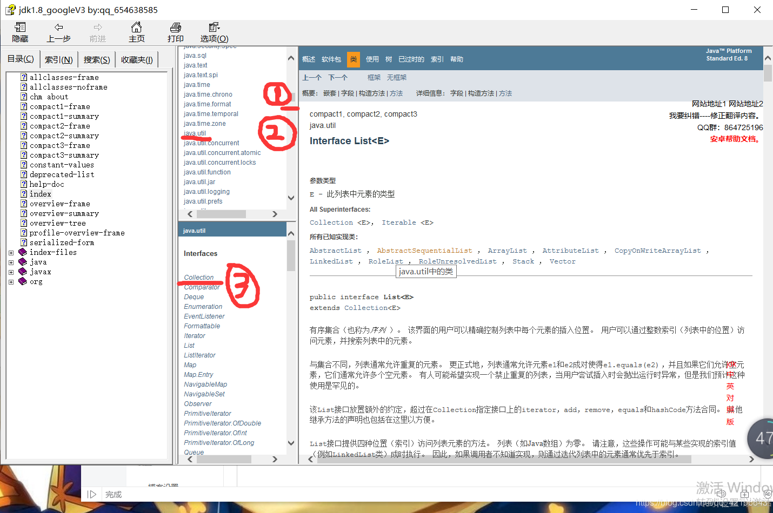Viewport: 773px width, 513px height.
Task: Open the 选项(O) options menu
Action: click(214, 32)
